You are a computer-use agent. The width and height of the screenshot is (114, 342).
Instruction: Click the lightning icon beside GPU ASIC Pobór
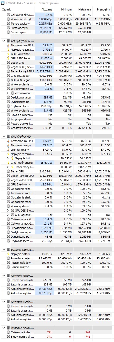(8, 58)
